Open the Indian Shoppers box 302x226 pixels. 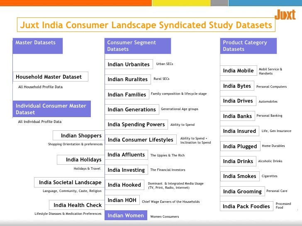point(79,135)
